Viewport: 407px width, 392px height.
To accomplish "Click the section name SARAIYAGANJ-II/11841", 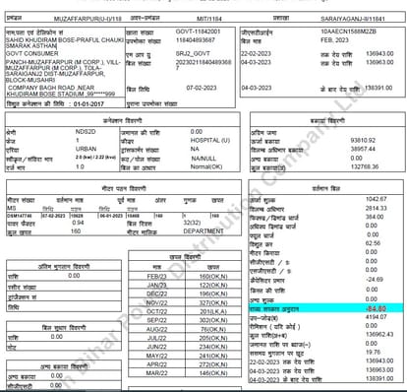I will tap(353, 19).
